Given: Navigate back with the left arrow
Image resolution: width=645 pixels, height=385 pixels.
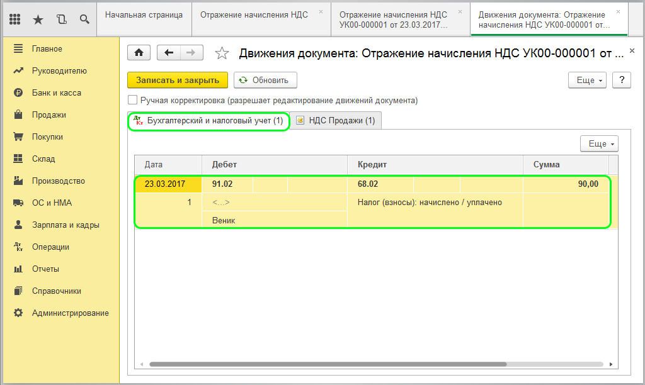Looking at the screenshot, I should [x=169, y=53].
